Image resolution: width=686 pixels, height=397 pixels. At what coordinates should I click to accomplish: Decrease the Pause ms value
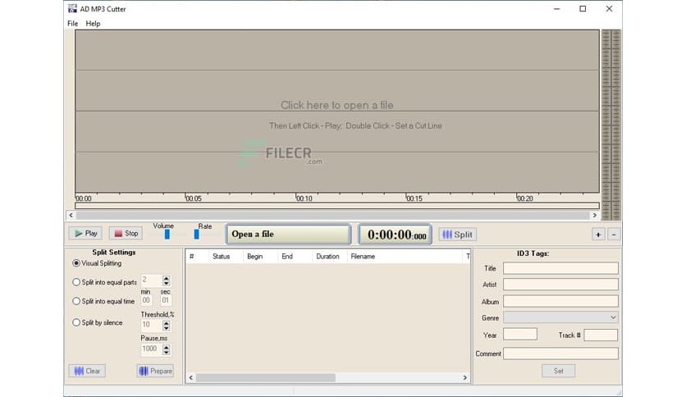167,352
